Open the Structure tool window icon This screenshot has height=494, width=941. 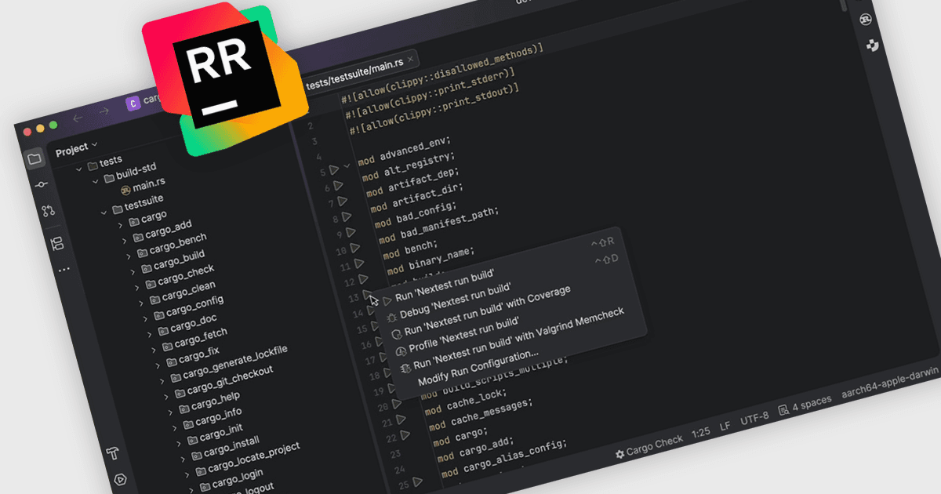[x=56, y=244]
